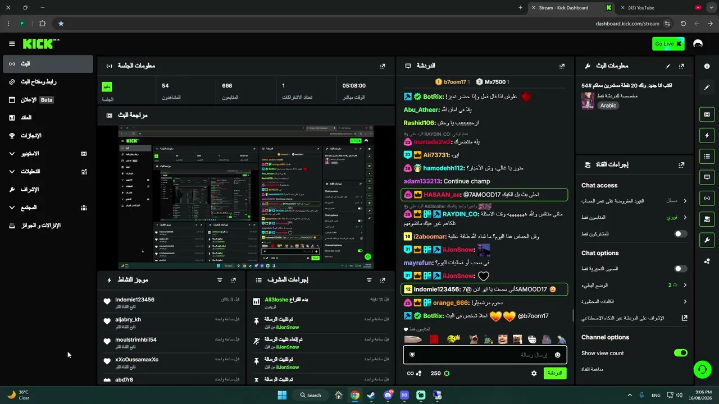Open Abu_Atheer's username in chat
The width and height of the screenshot is (719, 404).
click(x=421, y=110)
